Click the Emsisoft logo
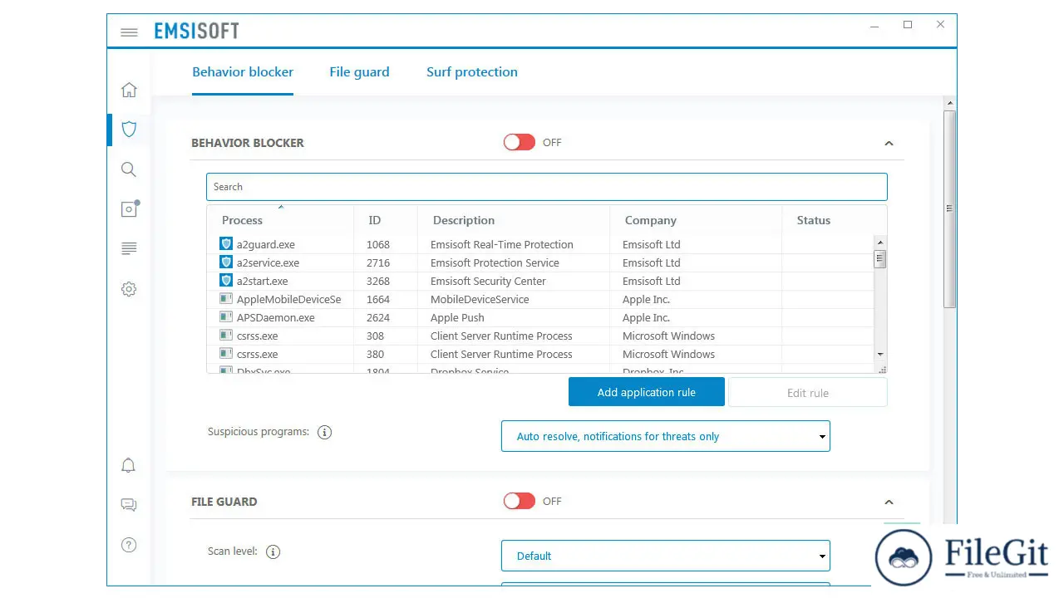The height and width of the screenshot is (598, 1064). [197, 32]
